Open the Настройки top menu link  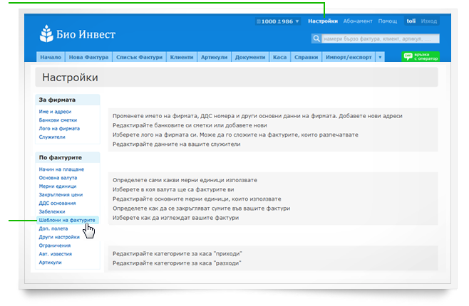click(x=323, y=21)
